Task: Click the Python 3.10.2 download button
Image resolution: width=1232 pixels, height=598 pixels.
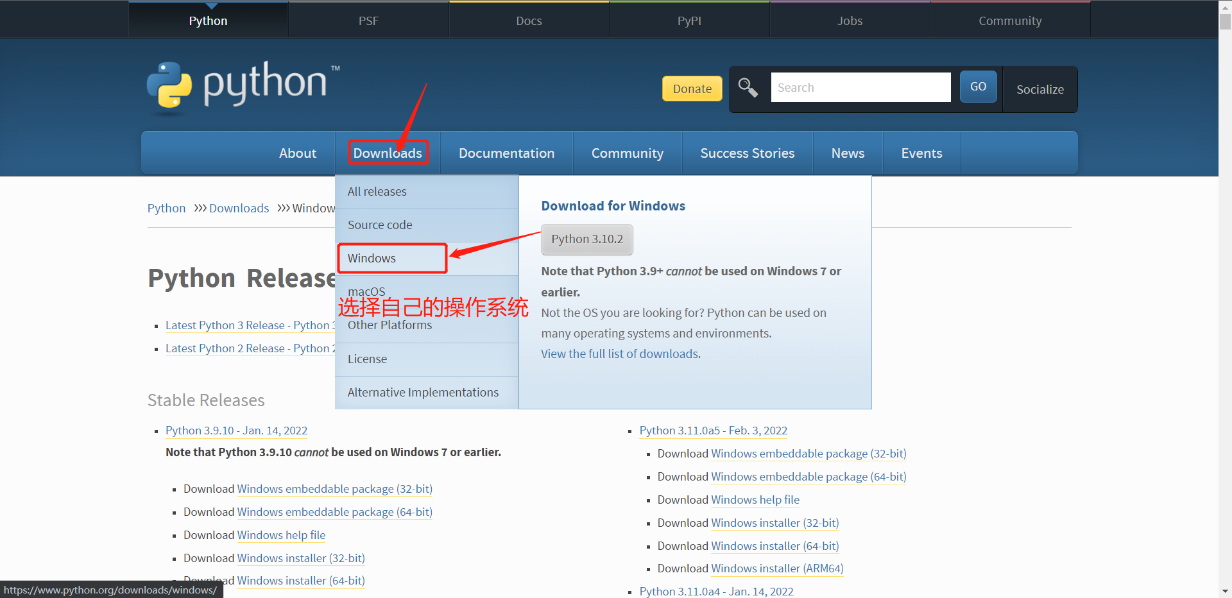Action: 587,239
